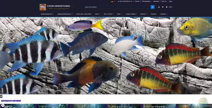Open the shopping cart icon
The image size is (212, 108).
tap(167, 7)
